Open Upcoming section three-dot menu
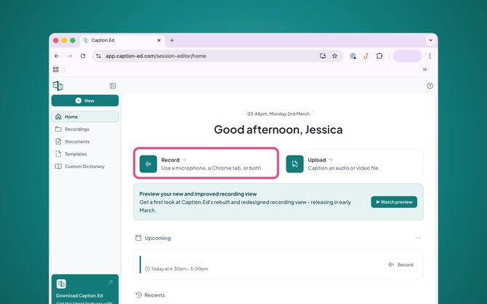 tap(417, 238)
